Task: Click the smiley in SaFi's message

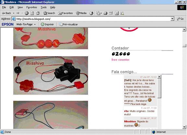Action: pyautogui.click(x=150, y=100)
